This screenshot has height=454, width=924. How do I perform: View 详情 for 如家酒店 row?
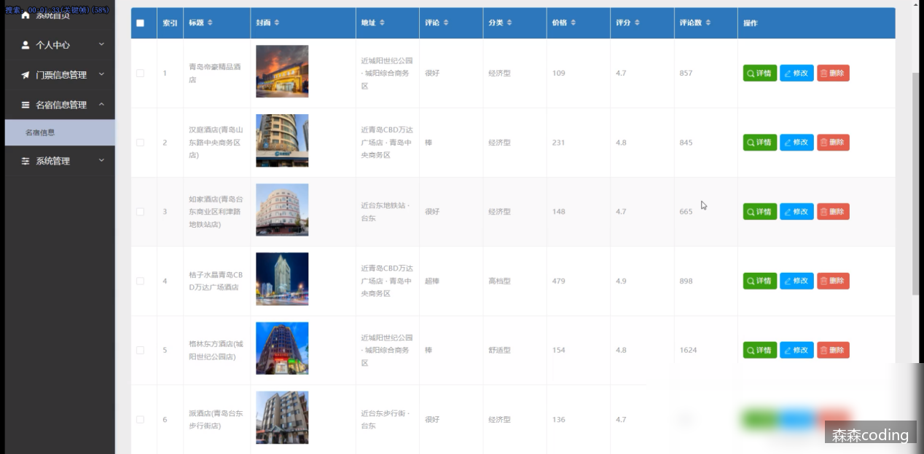coord(760,212)
